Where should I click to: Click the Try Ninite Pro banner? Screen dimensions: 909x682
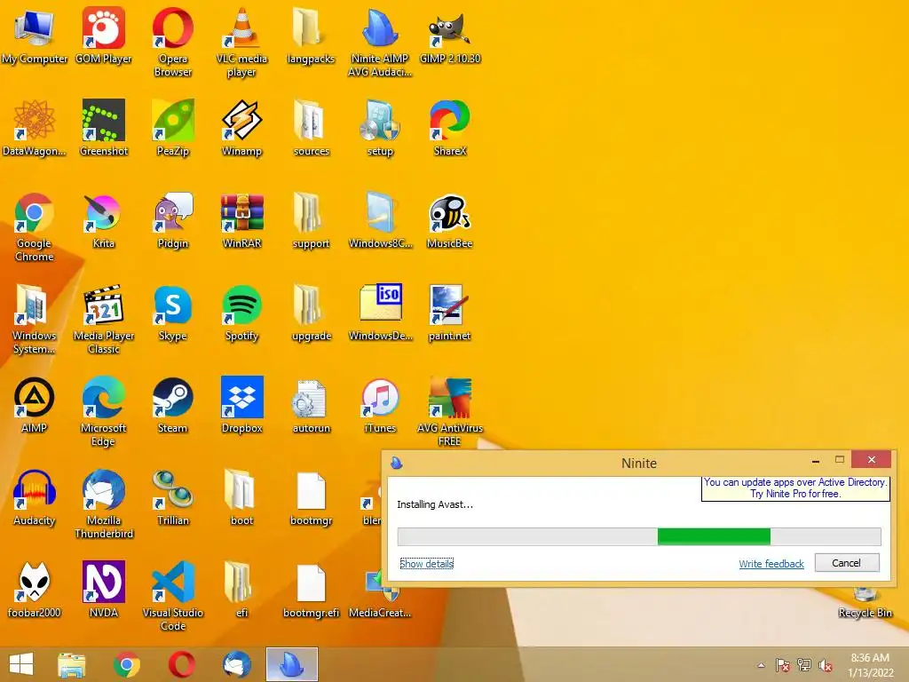(x=795, y=488)
